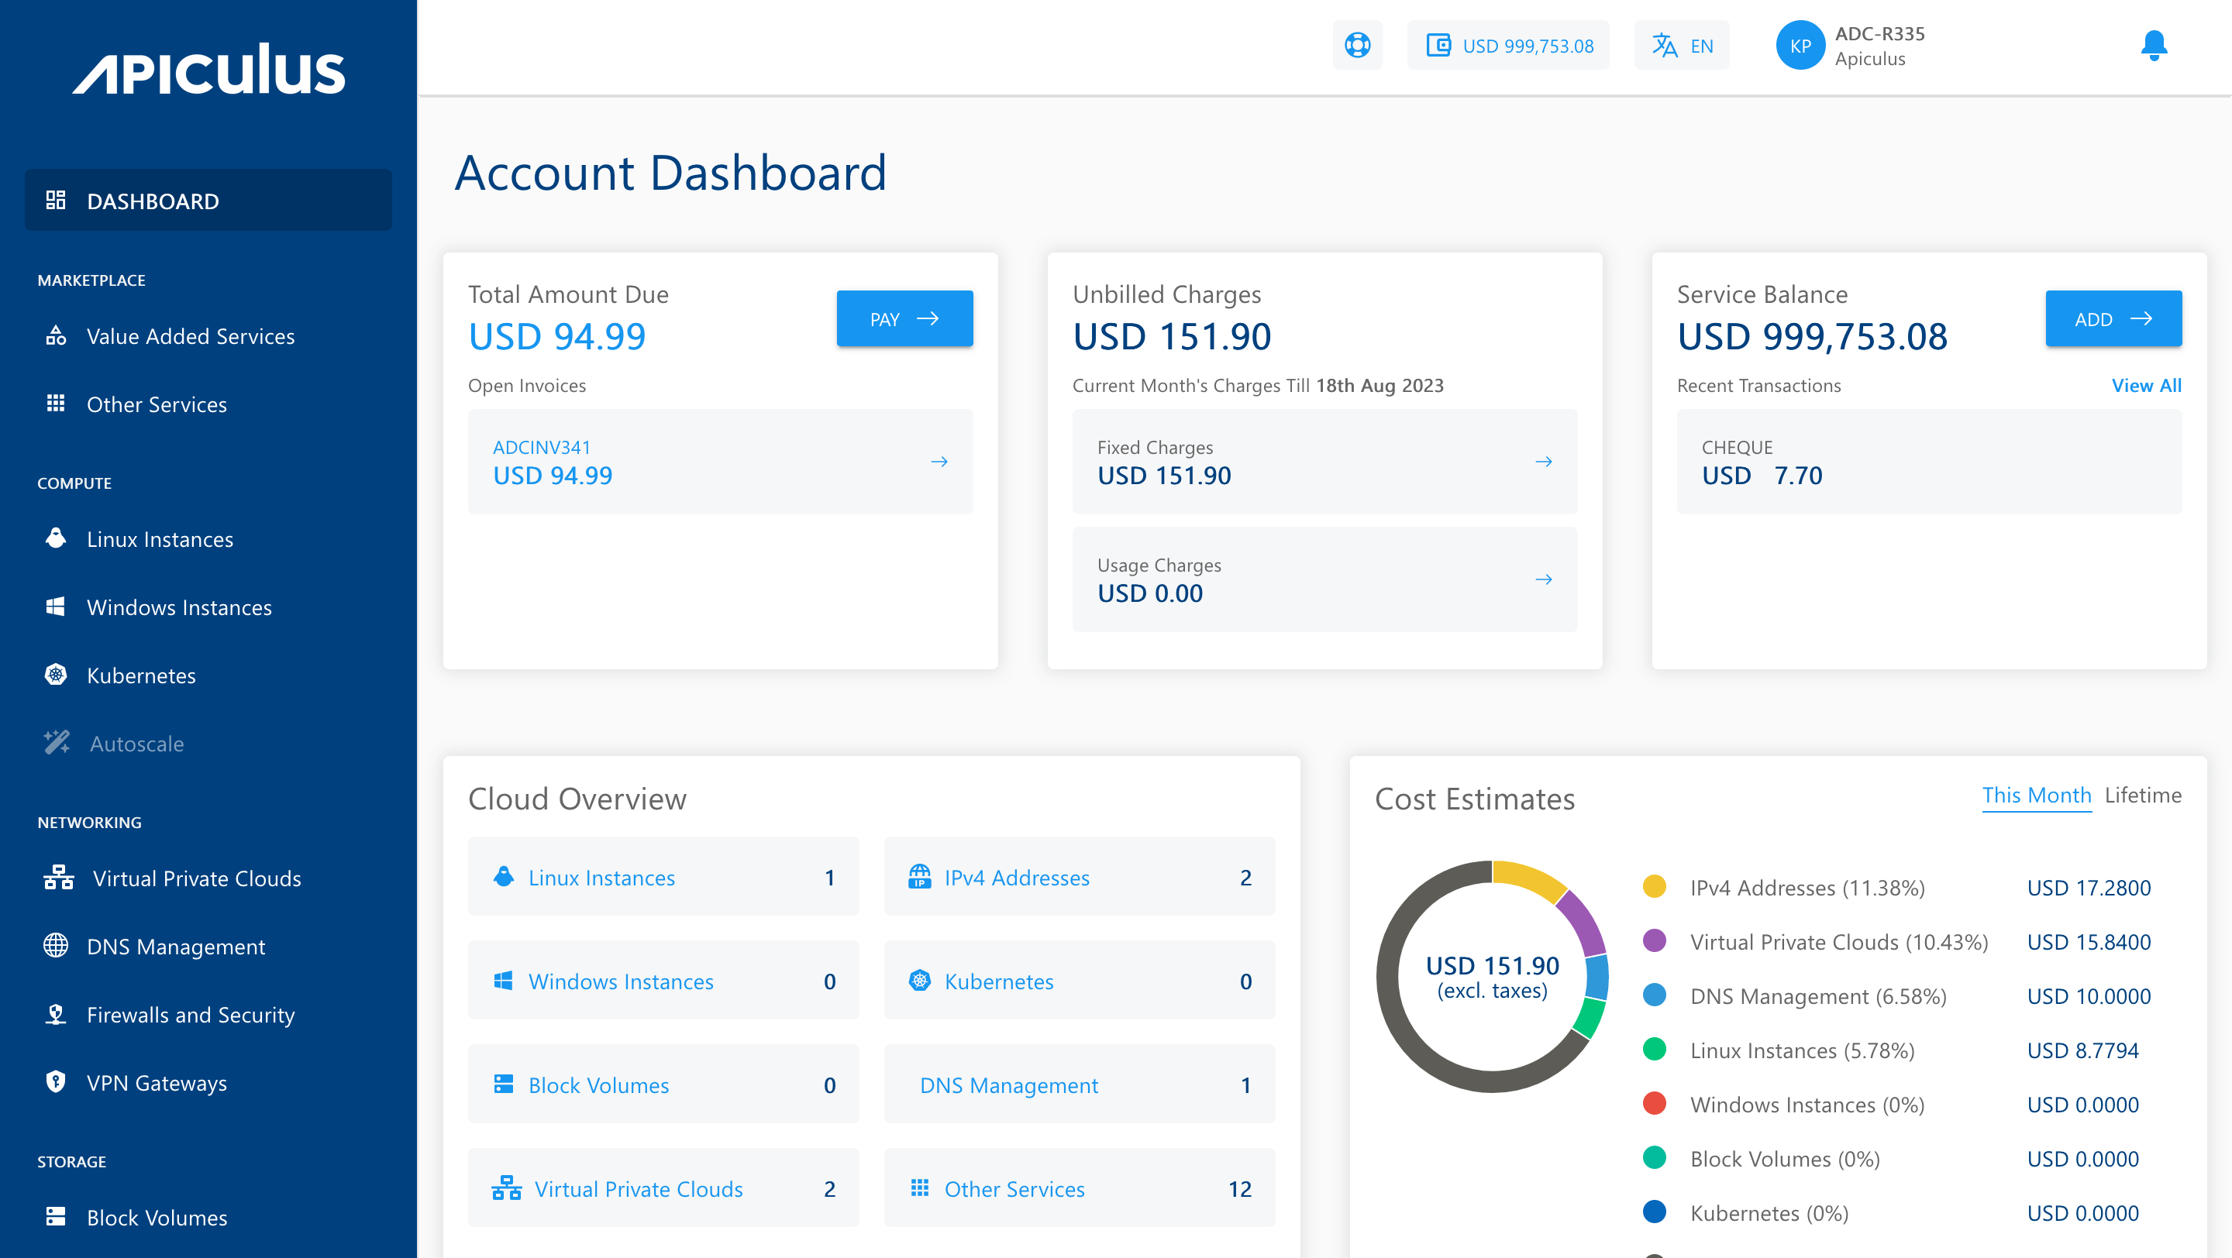Screen dimensions: 2232x1258
Task: Open Block Volumes in Cloud Overview
Action: [663, 1084]
